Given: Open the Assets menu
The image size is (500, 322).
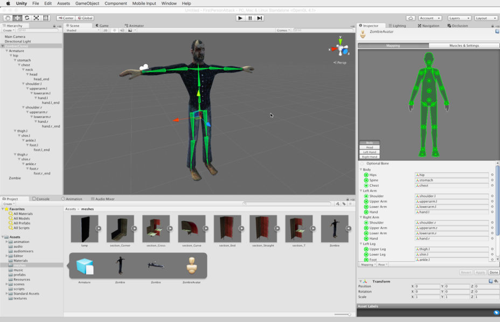Looking at the screenshot, I should (64, 4).
